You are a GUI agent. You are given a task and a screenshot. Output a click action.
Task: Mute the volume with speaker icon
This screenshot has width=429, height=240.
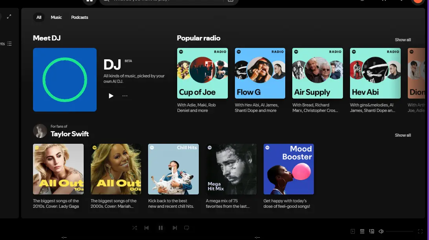pyautogui.click(x=381, y=231)
